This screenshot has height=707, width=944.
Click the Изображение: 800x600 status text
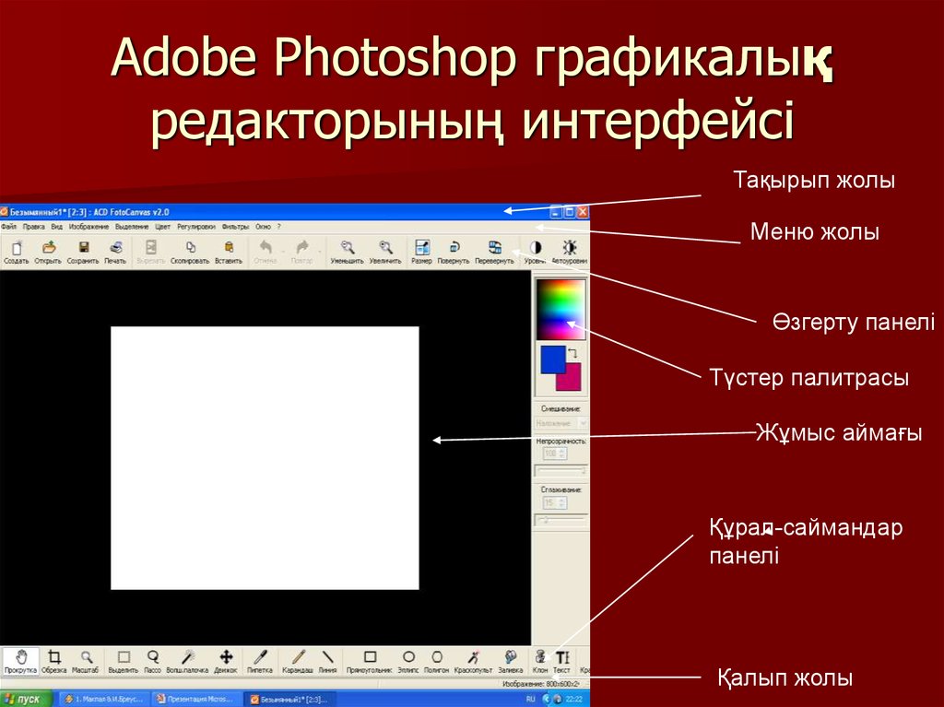coord(540,684)
